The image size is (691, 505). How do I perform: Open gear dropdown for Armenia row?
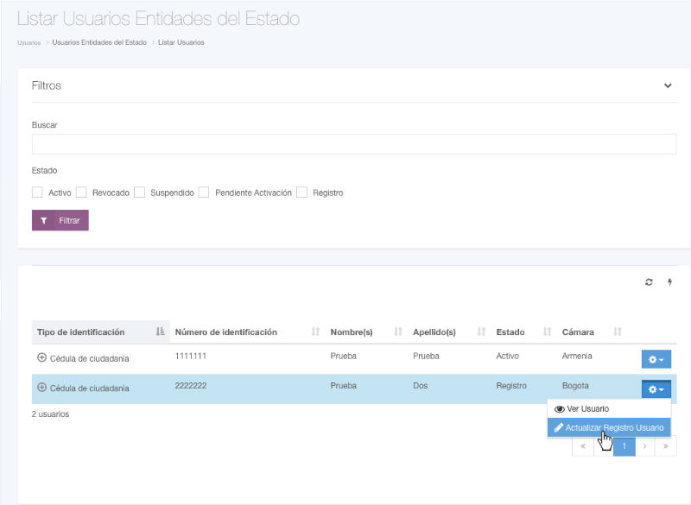click(656, 359)
